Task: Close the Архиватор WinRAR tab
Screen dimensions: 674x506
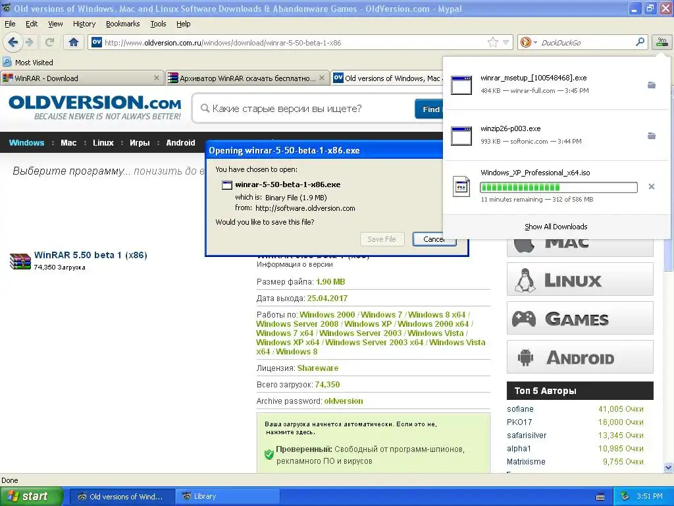Action: [x=321, y=78]
